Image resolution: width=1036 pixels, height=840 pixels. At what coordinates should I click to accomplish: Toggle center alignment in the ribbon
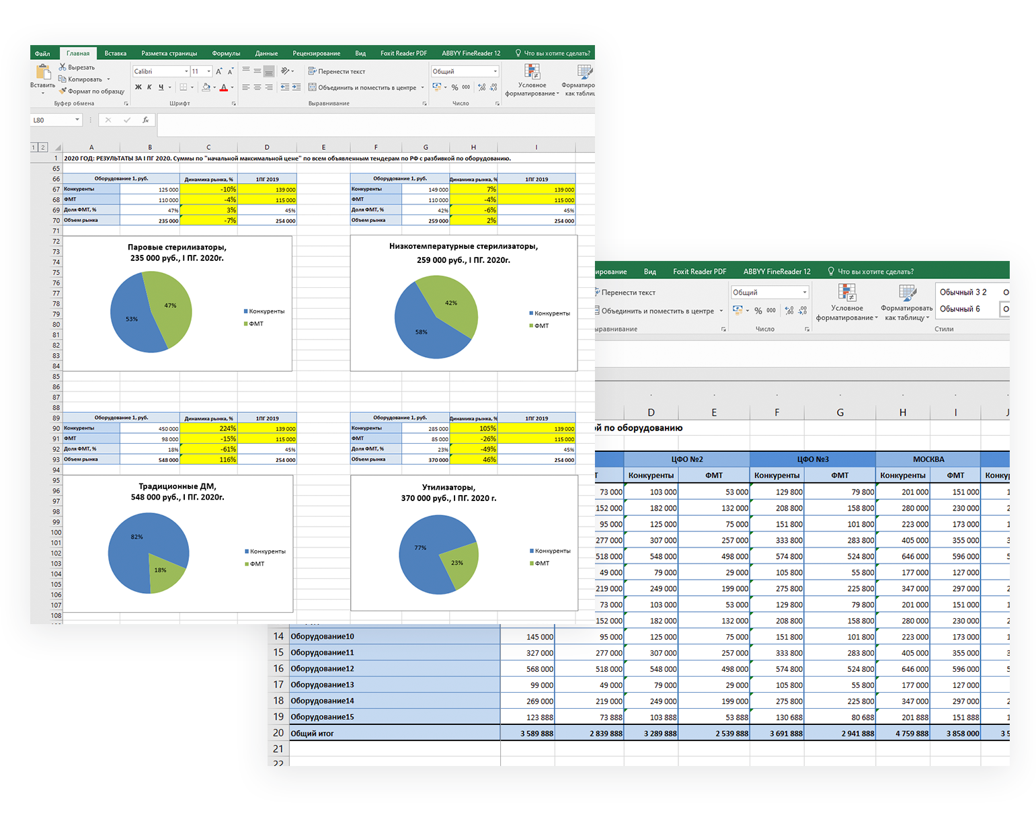[x=256, y=86]
